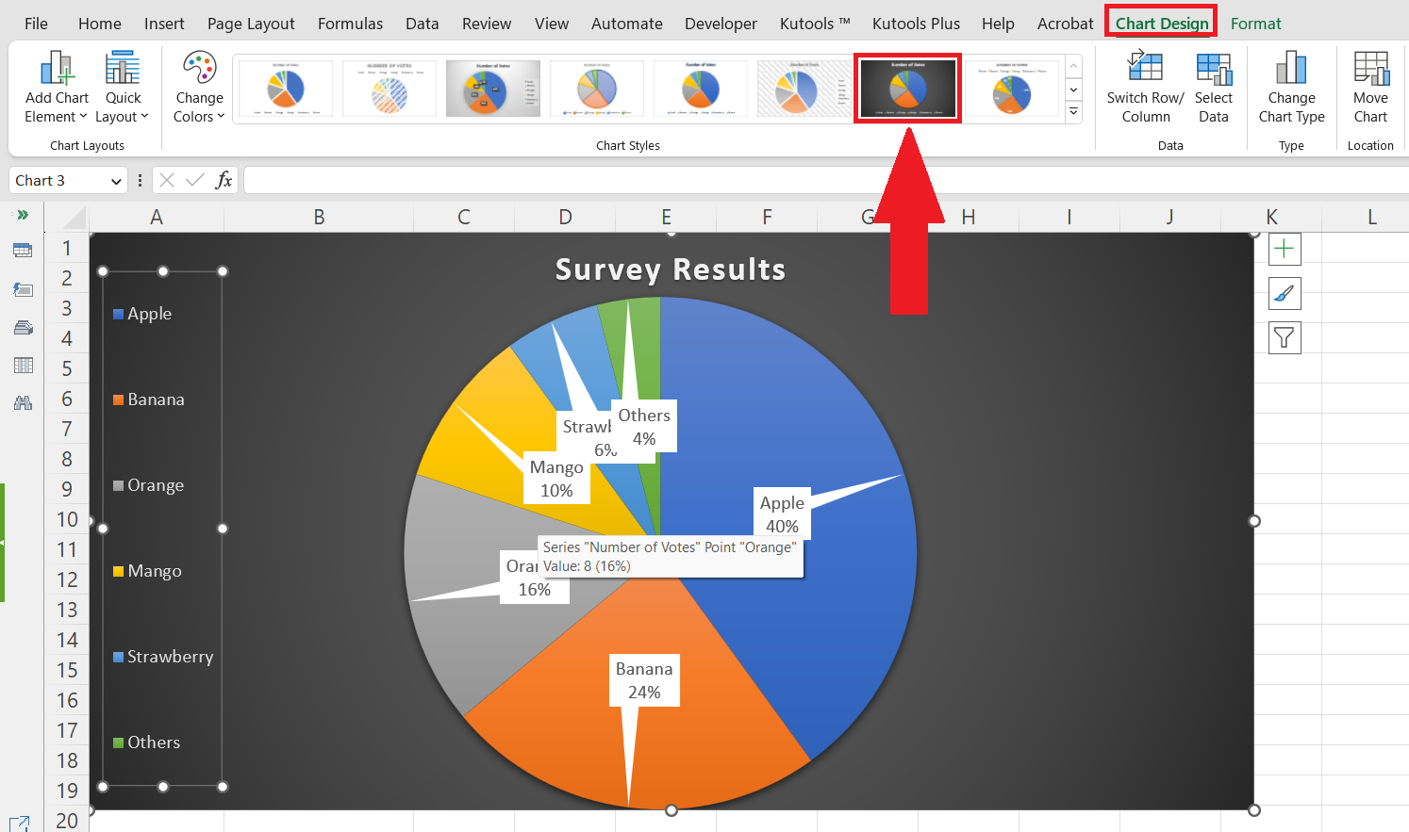Apply the second chart style with hatched pie
Viewport: 1409px width, 832px height.
[390, 89]
